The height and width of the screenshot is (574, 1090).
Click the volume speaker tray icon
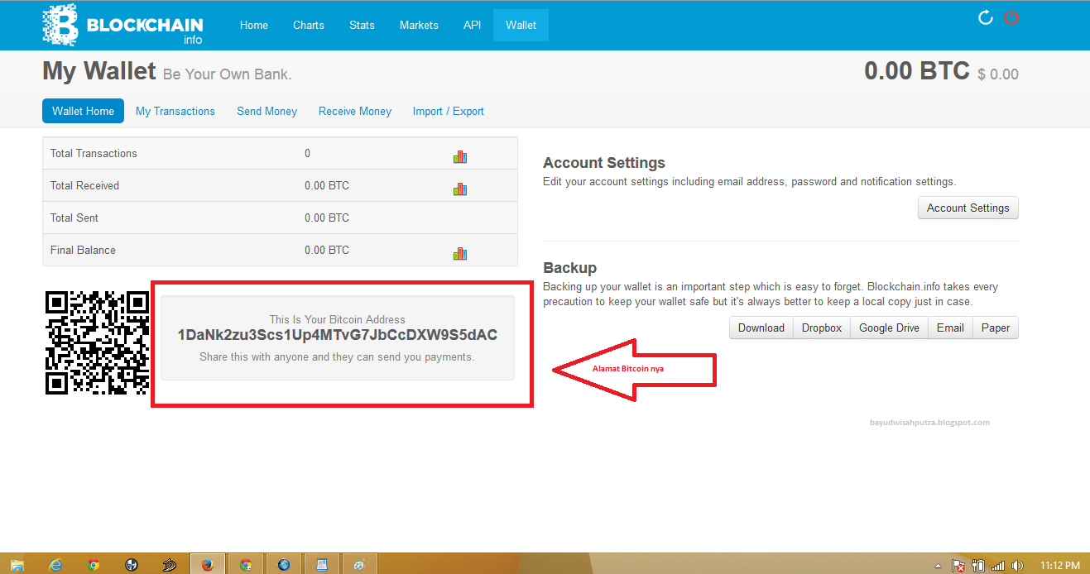1019,566
